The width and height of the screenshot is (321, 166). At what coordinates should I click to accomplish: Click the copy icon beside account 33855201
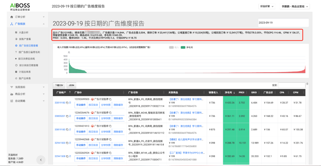[67, 116]
